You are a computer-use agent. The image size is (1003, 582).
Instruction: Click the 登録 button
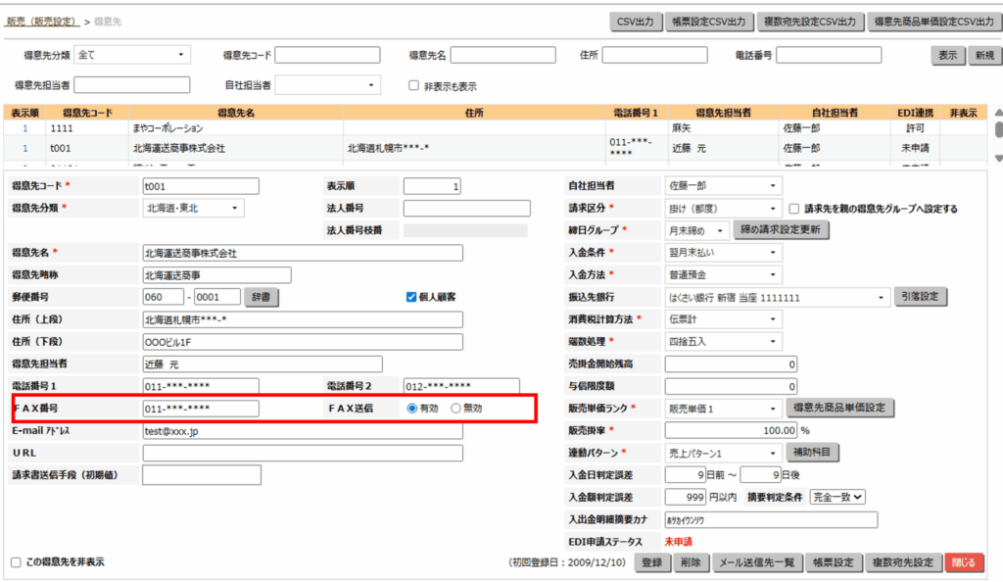651,562
